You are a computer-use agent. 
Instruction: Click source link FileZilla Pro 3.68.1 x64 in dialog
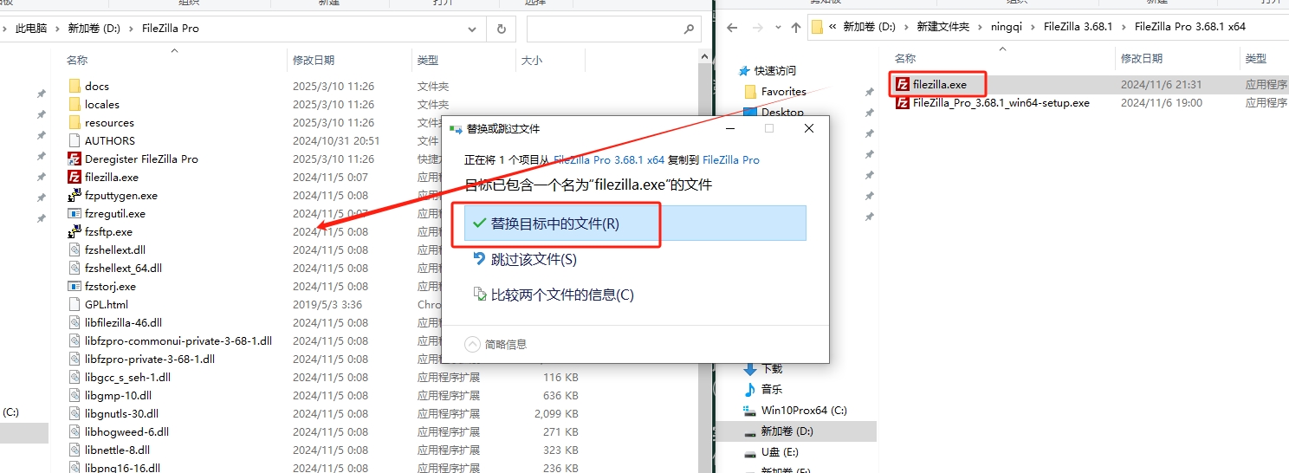pyautogui.click(x=609, y=159)
